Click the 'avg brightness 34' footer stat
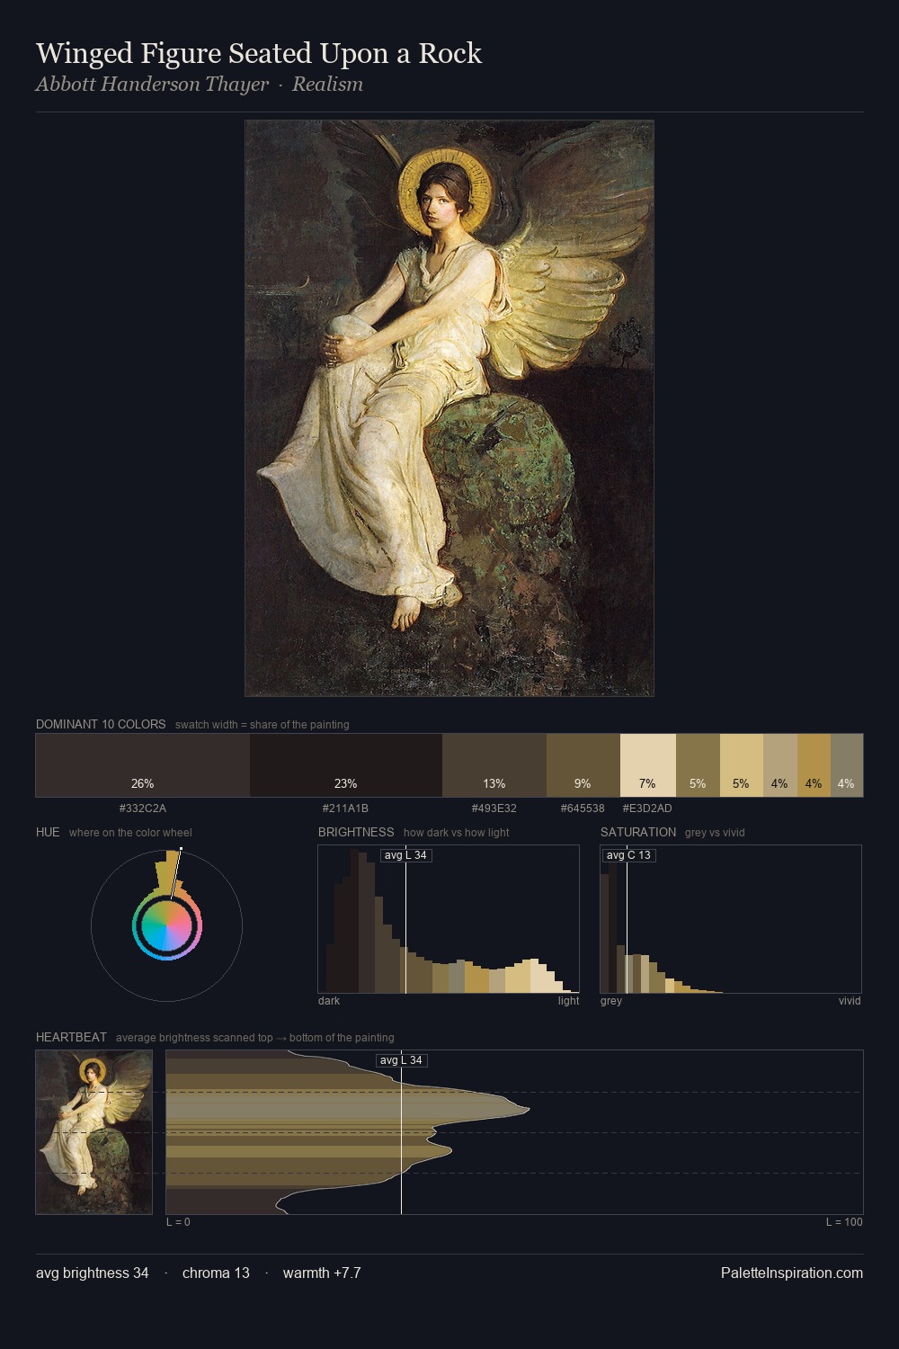Image resolution: width=899 pixels, height=1349 pixels. tap(93, 1273)
